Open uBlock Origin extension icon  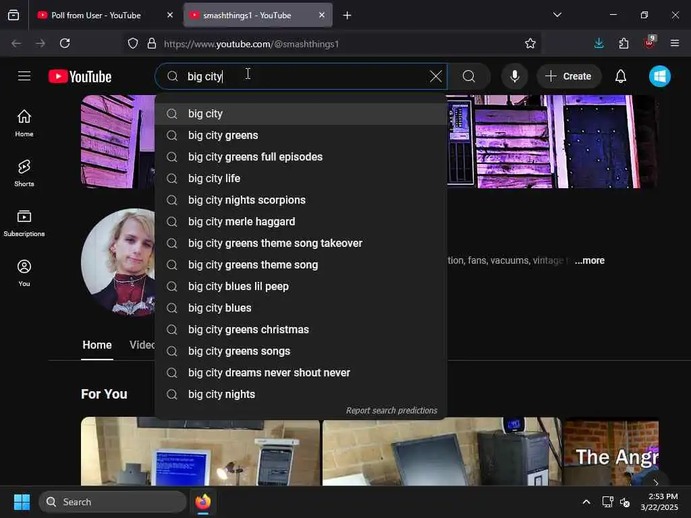[x=650, y=42]
